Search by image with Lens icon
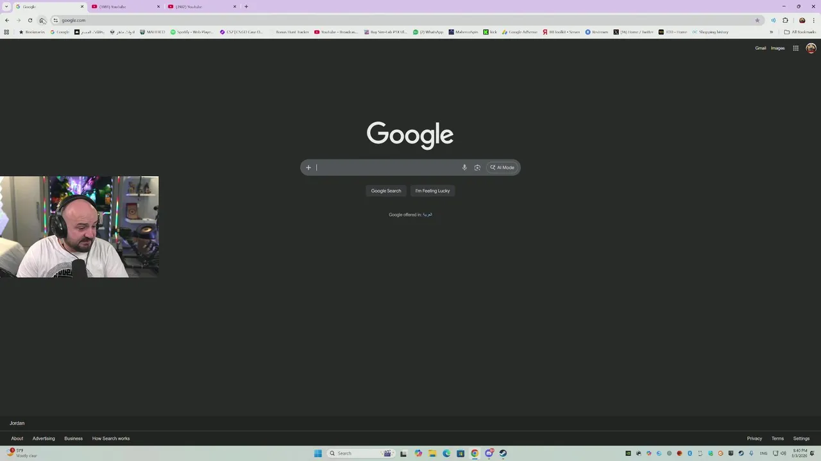 (x=477, y=168)
